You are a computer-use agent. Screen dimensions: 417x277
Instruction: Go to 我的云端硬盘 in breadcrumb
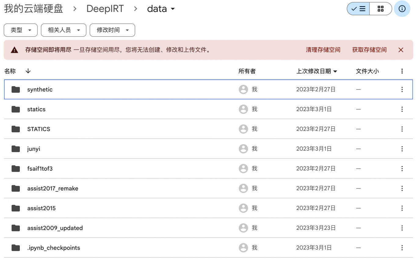click(34, 9)
